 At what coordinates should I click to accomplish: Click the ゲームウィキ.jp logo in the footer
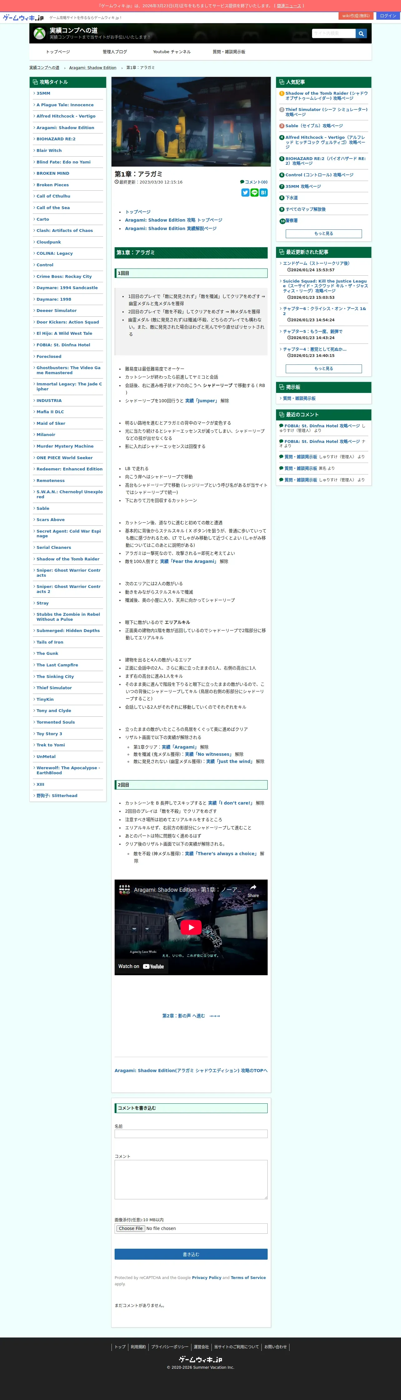click(200, 1359)
